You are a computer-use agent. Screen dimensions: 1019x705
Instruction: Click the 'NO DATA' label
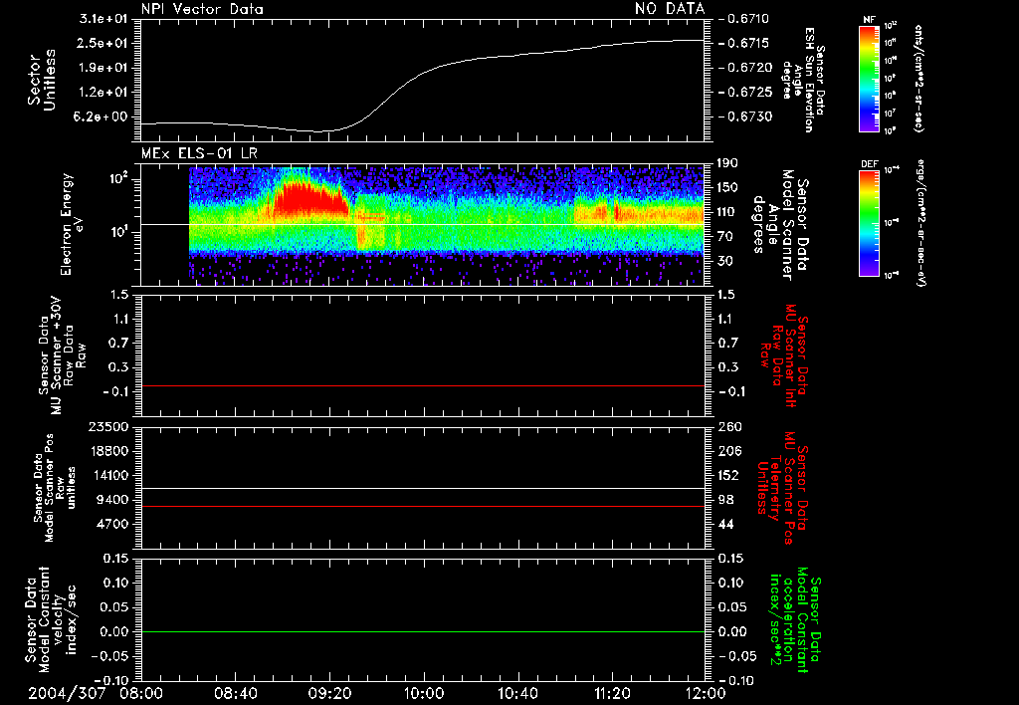coord(670,8)
